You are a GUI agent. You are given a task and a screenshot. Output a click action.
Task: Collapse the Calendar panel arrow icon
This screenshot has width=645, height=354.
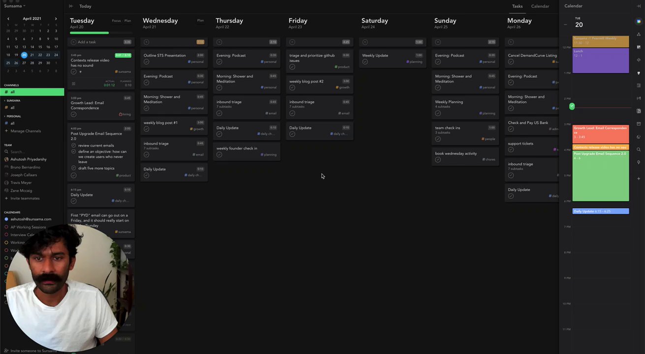(639, 6)
